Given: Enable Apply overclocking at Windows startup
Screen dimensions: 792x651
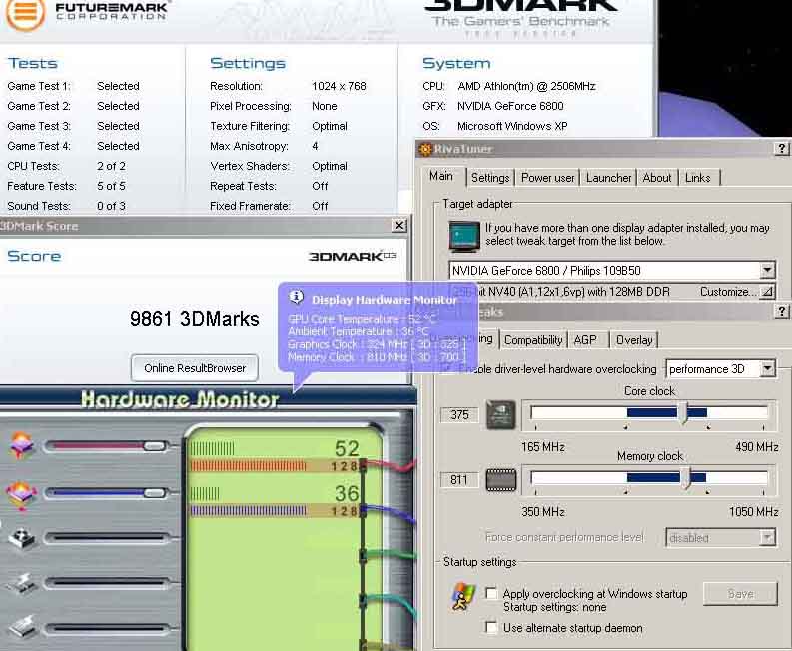Looking at the screenshot, I should click(x=491, y=593).
